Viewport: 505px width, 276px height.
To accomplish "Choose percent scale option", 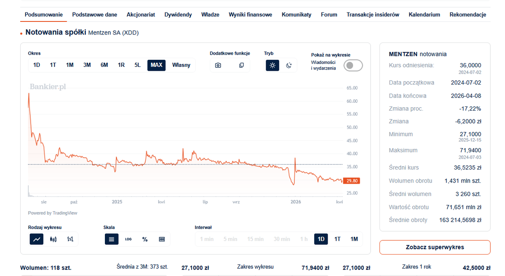I will point(145,239).
